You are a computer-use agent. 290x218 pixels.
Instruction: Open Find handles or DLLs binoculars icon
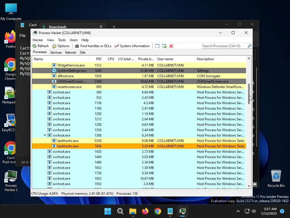coord(77,46)
